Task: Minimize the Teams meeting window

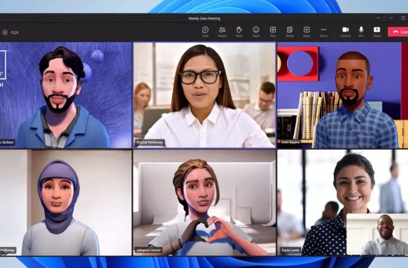Action: pyautogui.click(x=391, y=18)
